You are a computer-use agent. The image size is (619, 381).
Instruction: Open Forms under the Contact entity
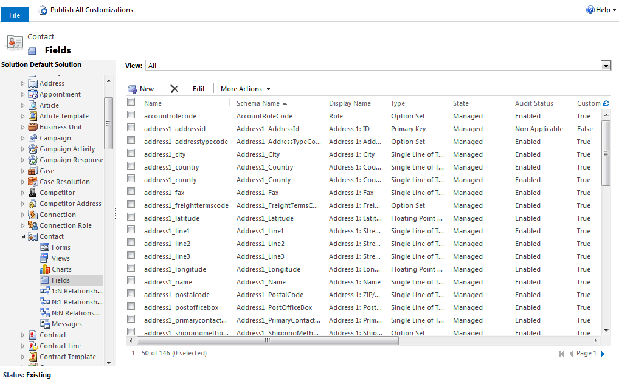click(x=61, y=247)
